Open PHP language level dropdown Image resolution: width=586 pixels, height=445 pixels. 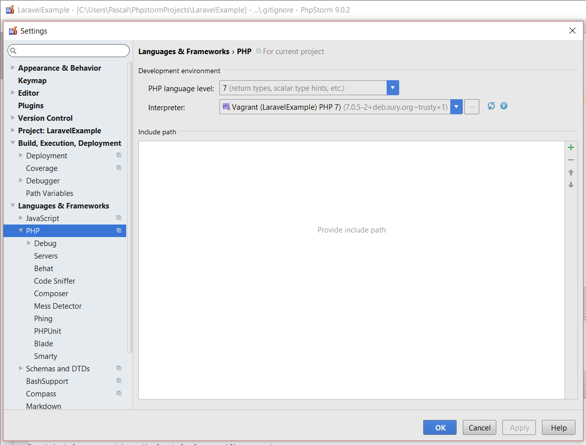pyautogui.click(x=393, y=88)
